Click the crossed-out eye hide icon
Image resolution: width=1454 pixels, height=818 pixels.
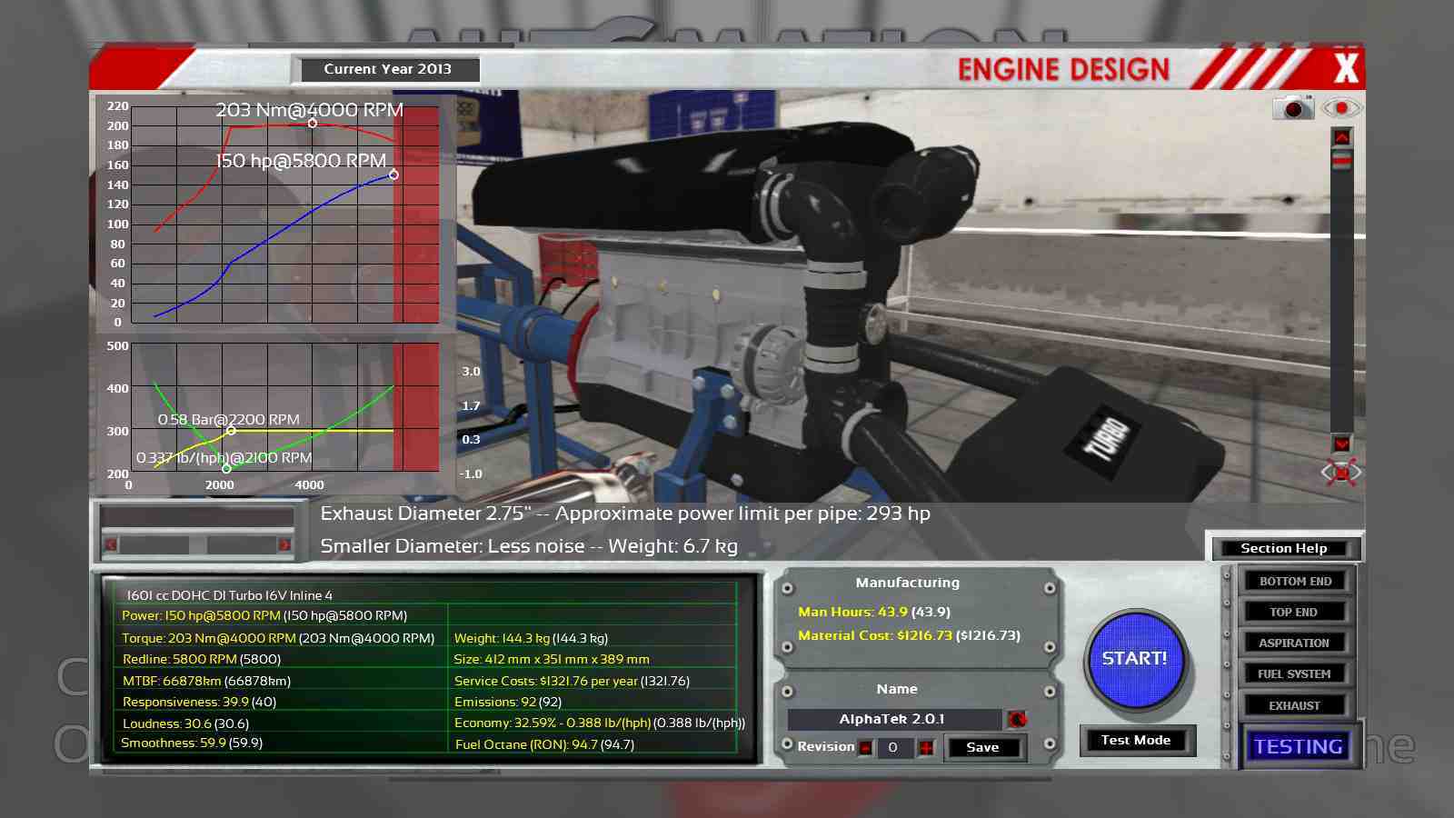(1341, 473)
